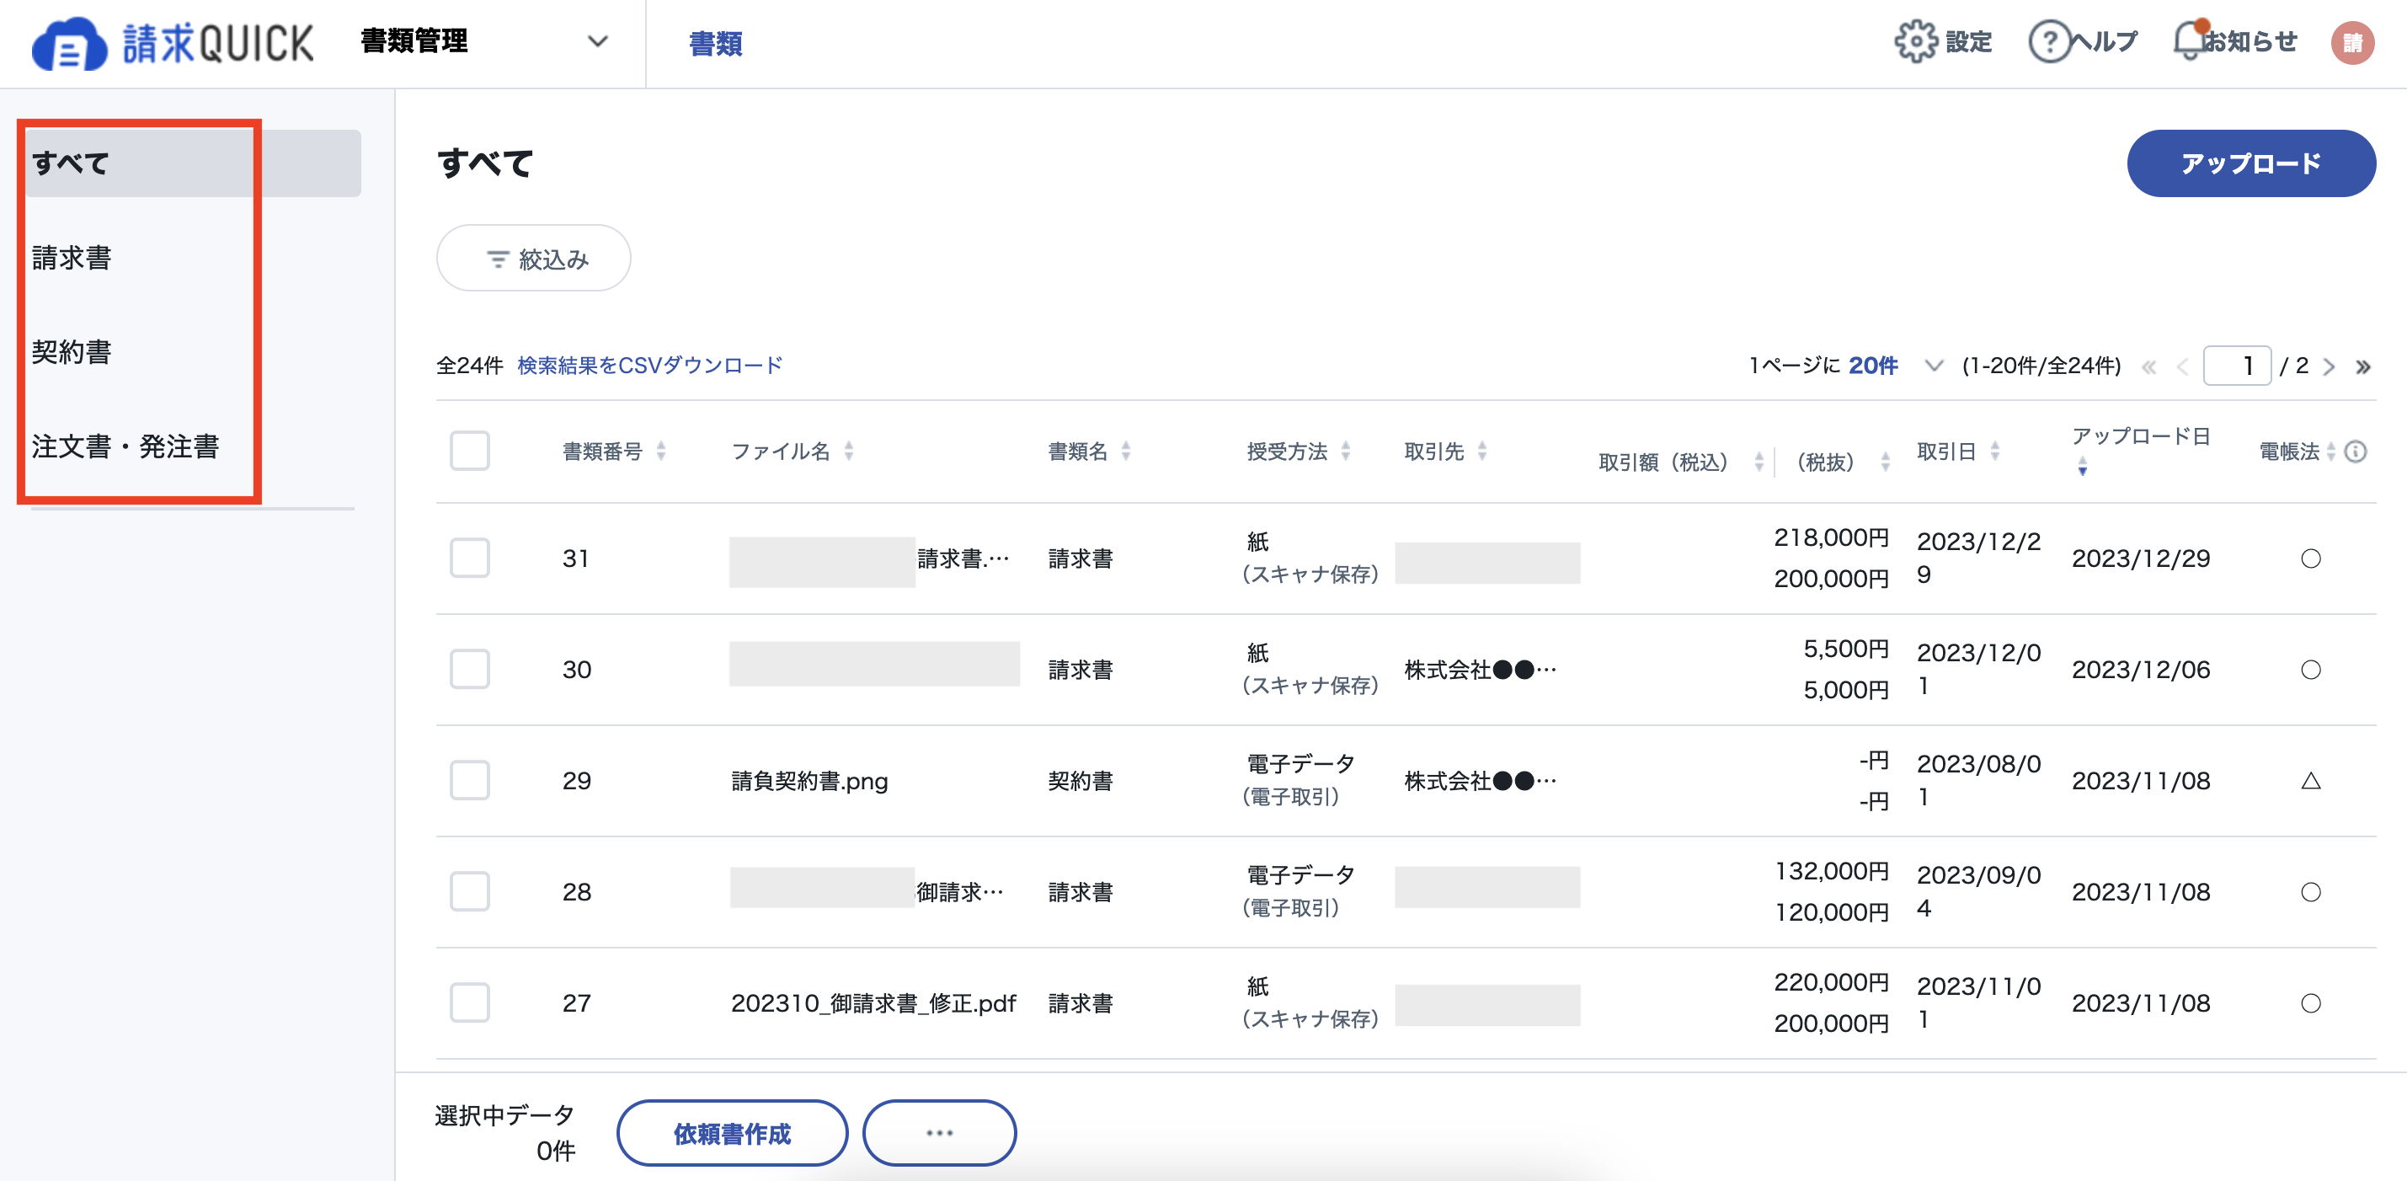Focus the page number input field

coord(2237,366)
